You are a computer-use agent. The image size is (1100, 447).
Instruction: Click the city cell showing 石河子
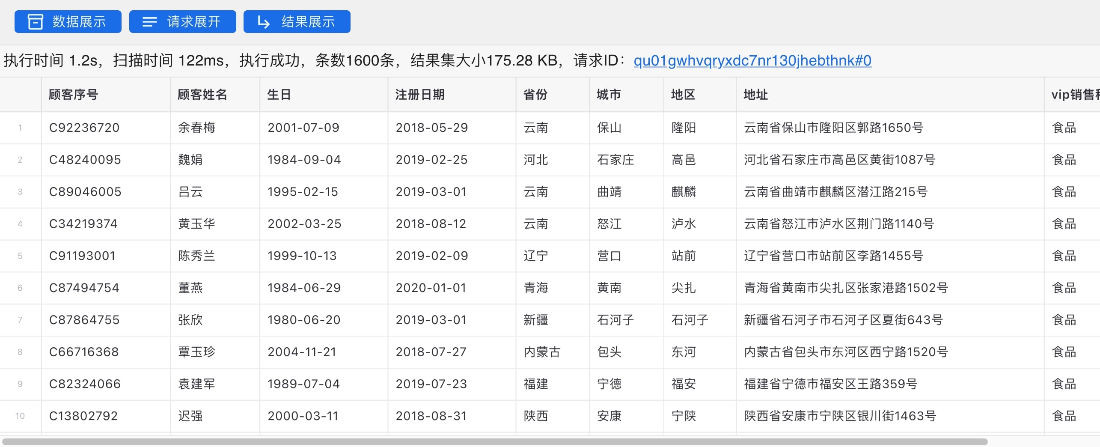point(615,320)
